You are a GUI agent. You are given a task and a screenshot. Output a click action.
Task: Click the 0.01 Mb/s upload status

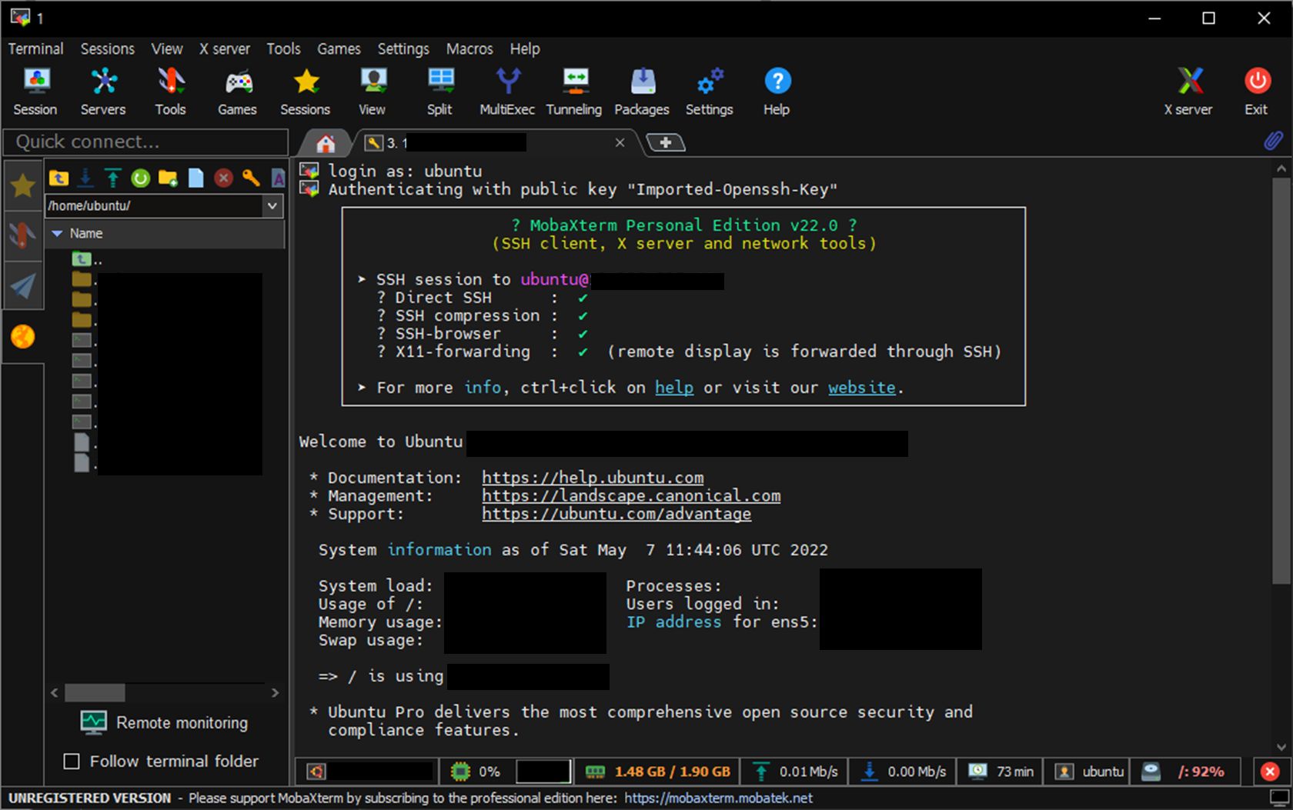click(796, 772)
